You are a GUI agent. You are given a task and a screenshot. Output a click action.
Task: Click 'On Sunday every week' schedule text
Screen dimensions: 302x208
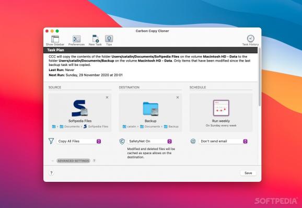tap(221, 125)
